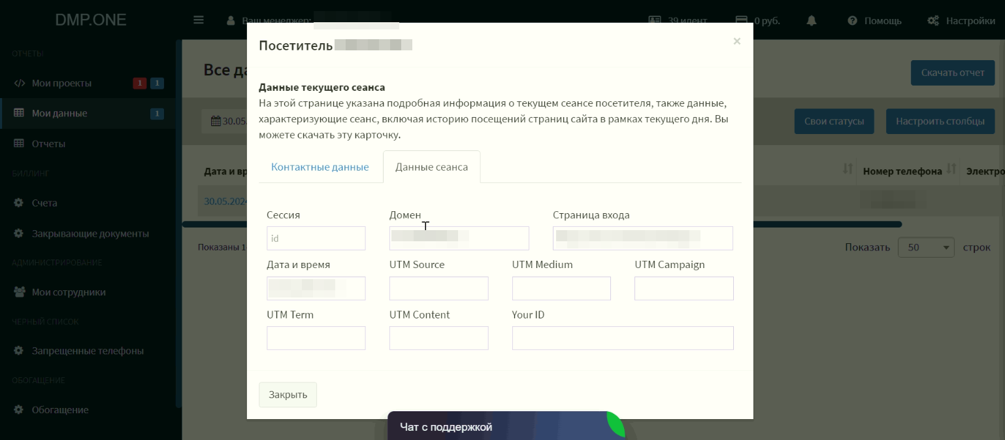Open Помощь help icon

pyautogui.click(x=852, y=21)
